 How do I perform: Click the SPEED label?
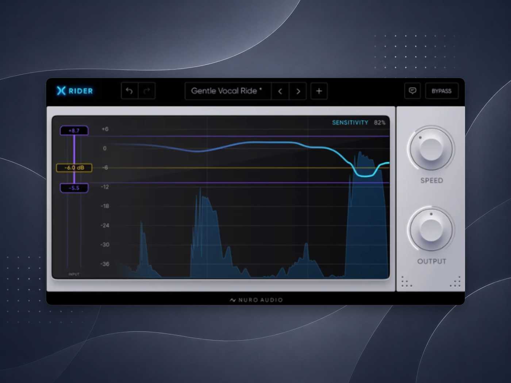pyautogui.click(x=432, y=181)
